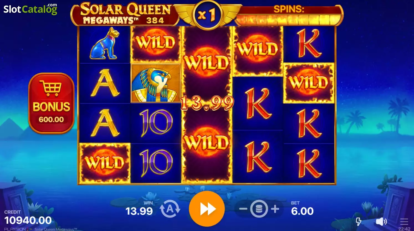Toggle the autoplay icon
The image size is (414, 231).
pos(170,209)
